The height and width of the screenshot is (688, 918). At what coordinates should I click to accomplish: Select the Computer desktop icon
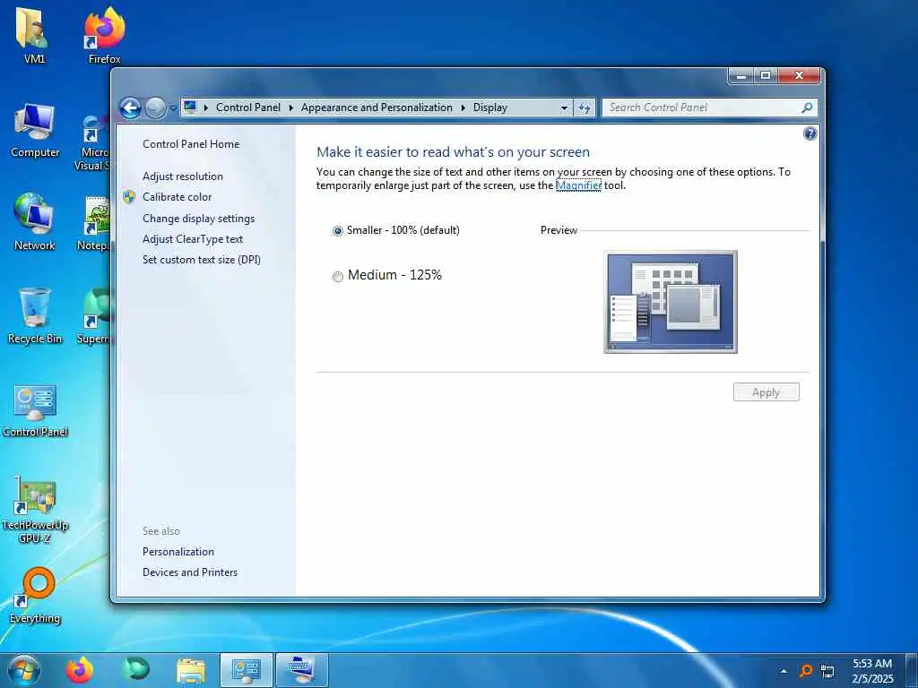point(35,130)
